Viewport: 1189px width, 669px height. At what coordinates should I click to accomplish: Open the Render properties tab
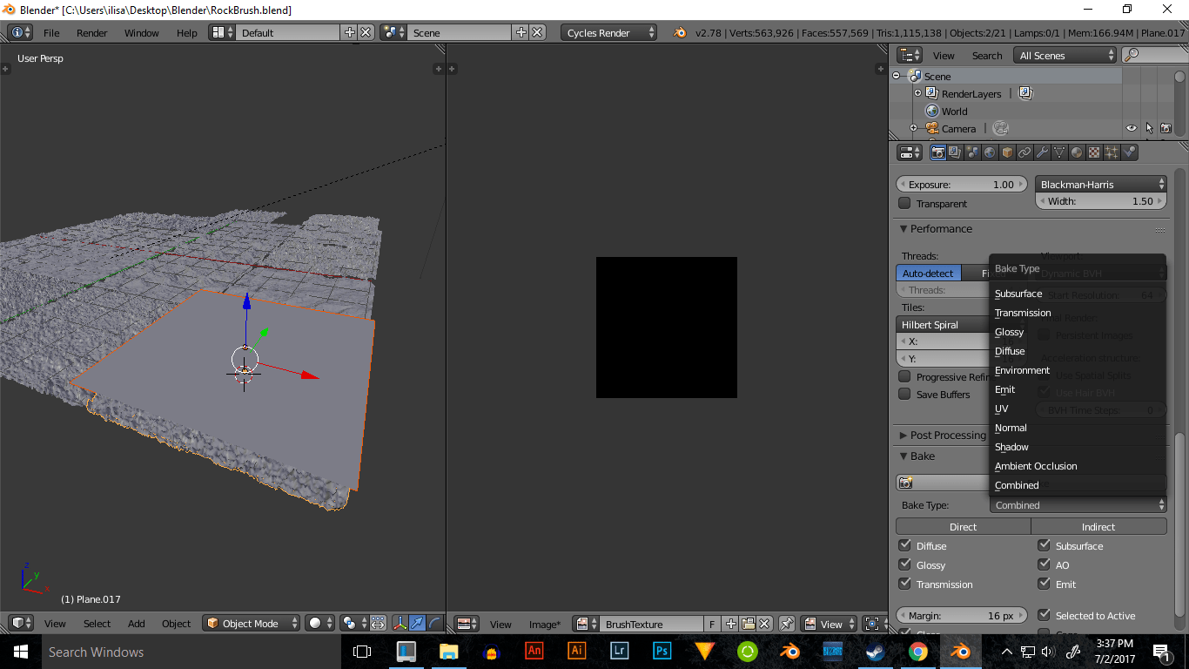point(938,152)
